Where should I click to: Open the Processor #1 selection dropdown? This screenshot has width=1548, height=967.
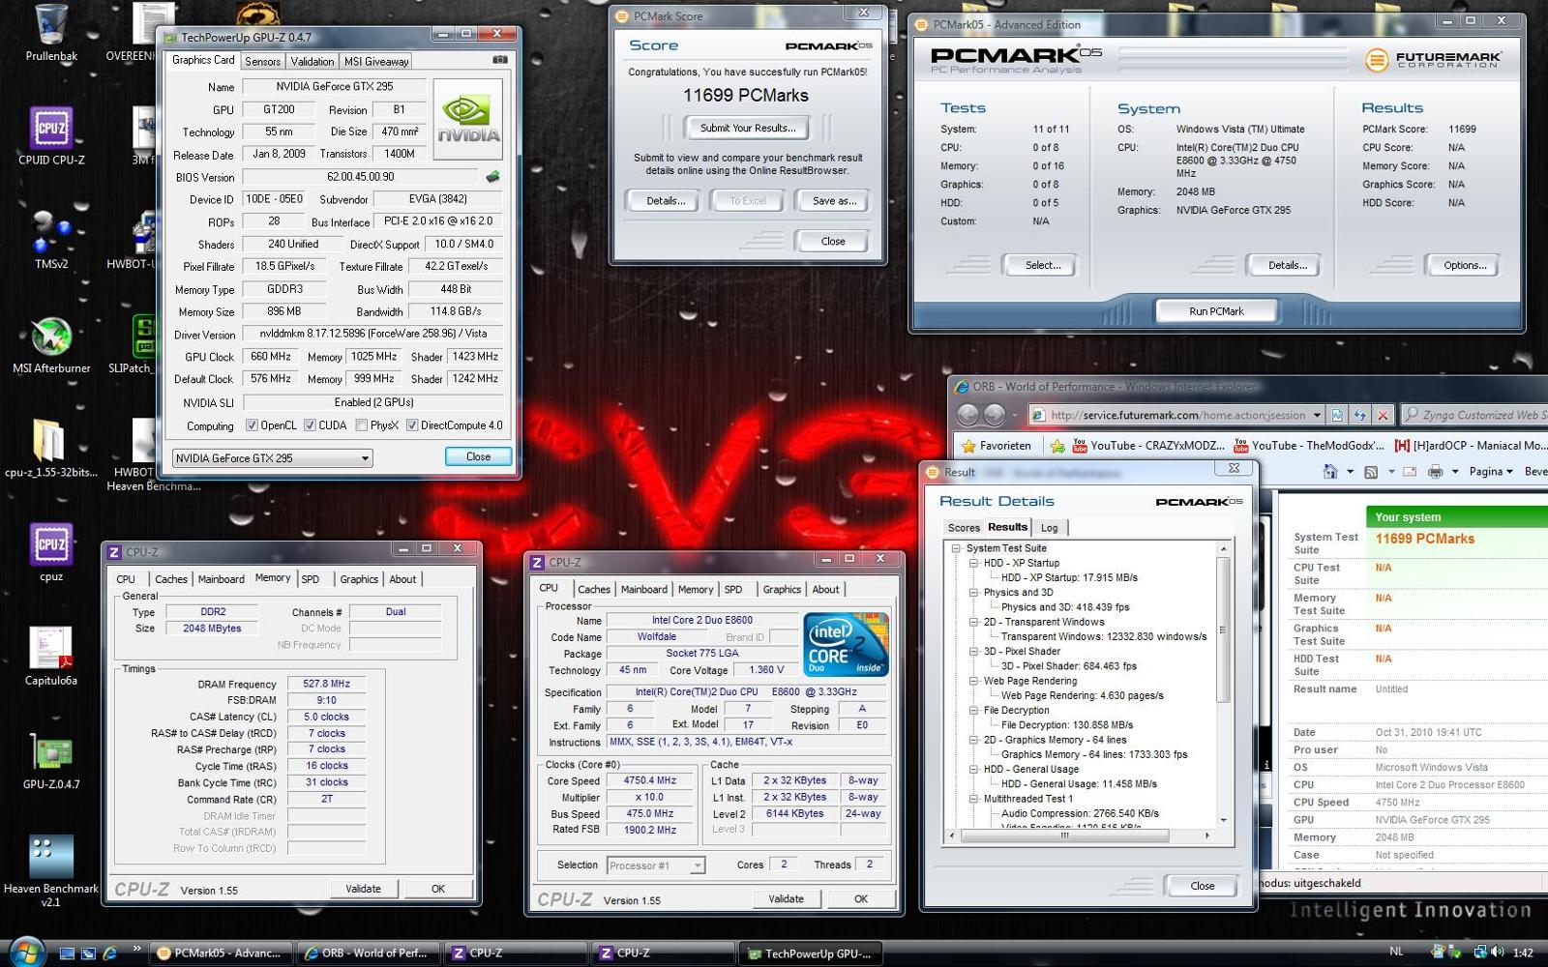(655, 865)
